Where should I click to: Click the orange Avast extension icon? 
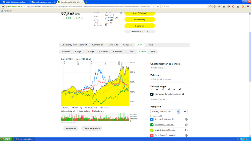[x=243, y=7]
